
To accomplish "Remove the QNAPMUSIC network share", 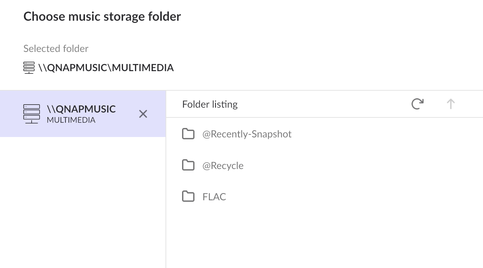I will click(143, 114).
